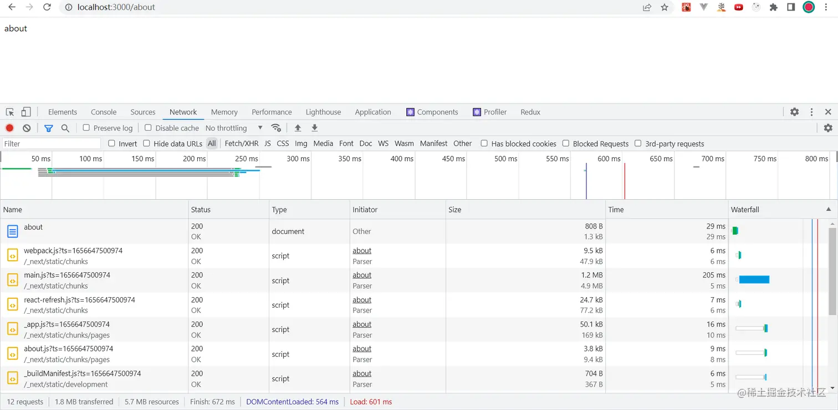Open network search magnifier

tap(65, 128)
